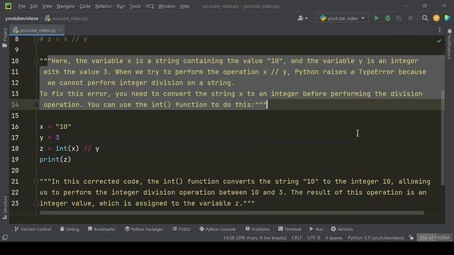Close the youtube_video.py editor tab
Viewport: 454px width, 255px height.
(x=60, y=30)
